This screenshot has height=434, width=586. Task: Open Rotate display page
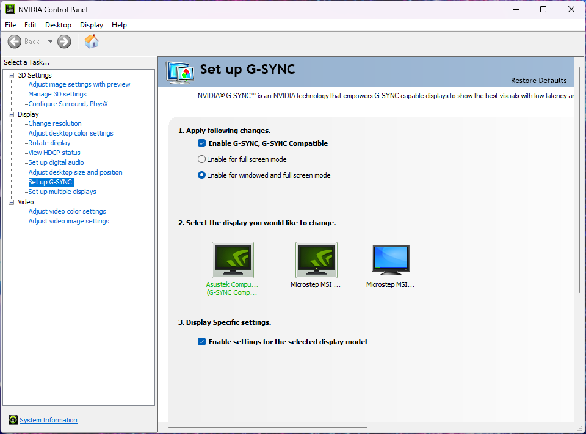pyautogui.click(x=49, y=143)
